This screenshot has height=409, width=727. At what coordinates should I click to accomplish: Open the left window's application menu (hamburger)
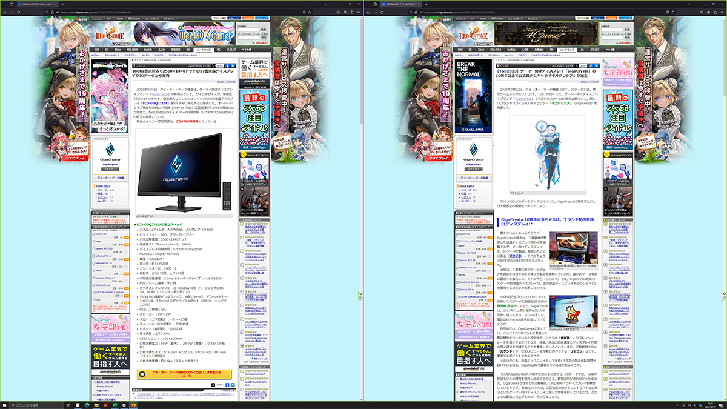pos(358,12)
